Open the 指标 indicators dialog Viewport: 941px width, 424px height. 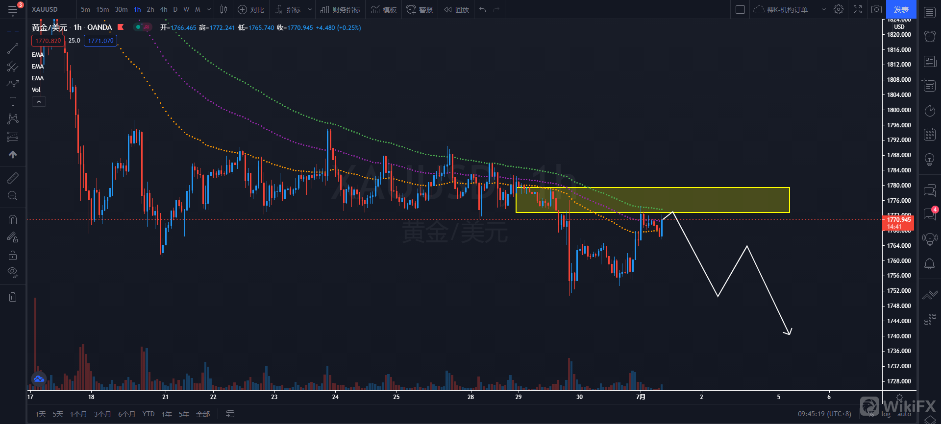[x=288, y=9]
